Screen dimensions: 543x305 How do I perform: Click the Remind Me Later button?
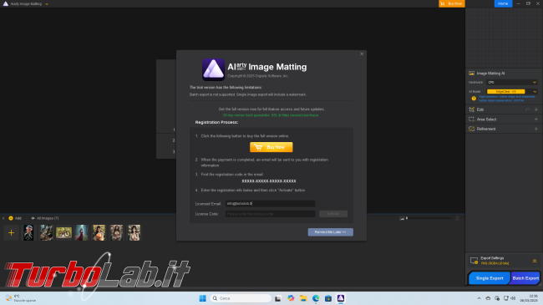(330, 231)
